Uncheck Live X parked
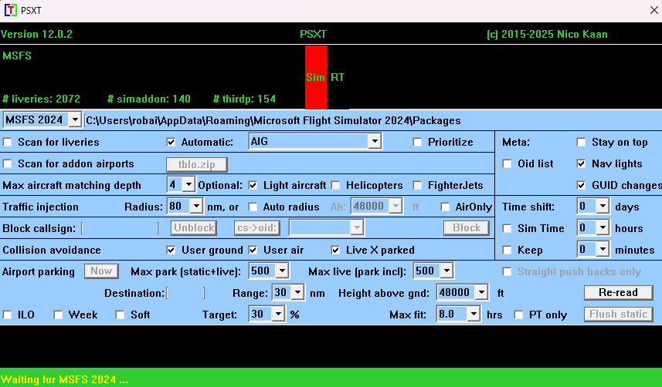This screenshot has height=387, width=662. (336, 250)
